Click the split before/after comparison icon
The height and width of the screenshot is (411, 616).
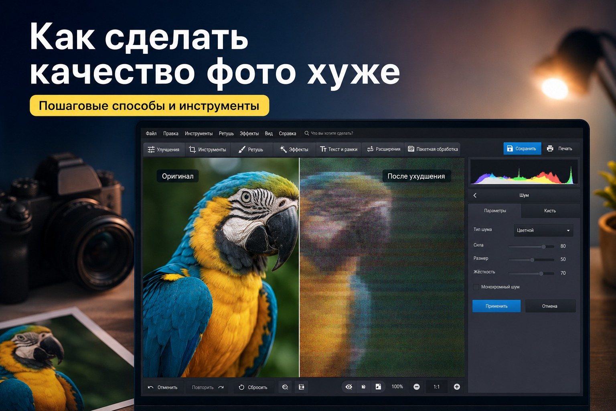[302, 387]
